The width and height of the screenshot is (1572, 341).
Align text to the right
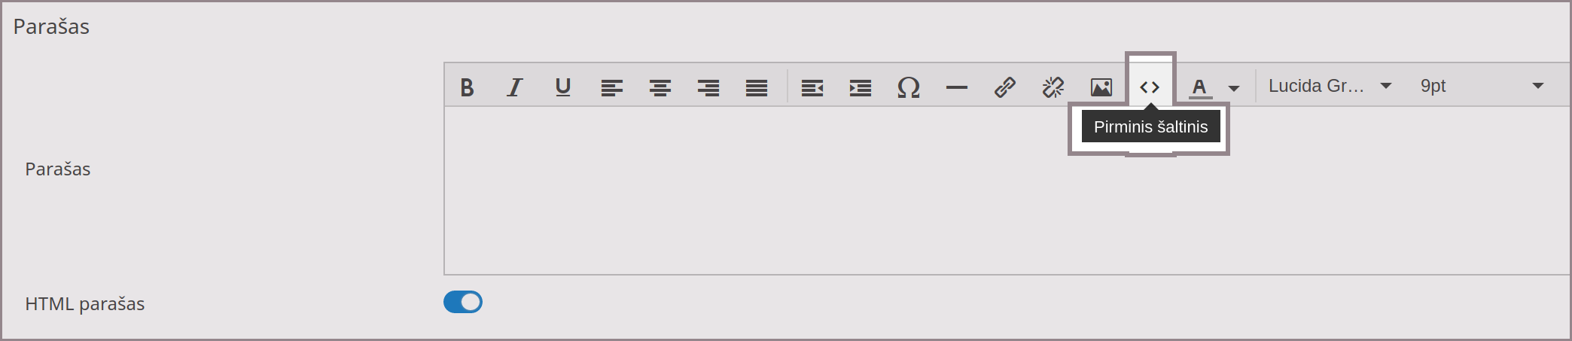(708, 87)
